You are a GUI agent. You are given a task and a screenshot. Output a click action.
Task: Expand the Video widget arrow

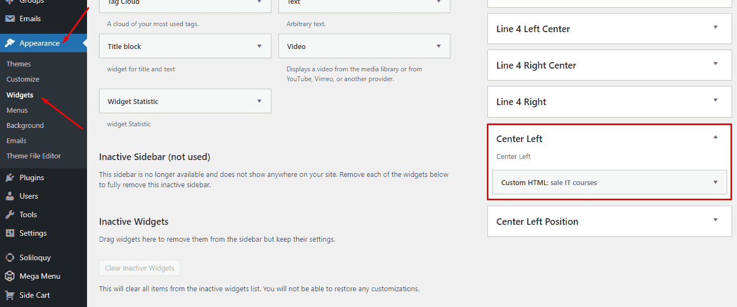pyautogui.click(x=438, y=46)
